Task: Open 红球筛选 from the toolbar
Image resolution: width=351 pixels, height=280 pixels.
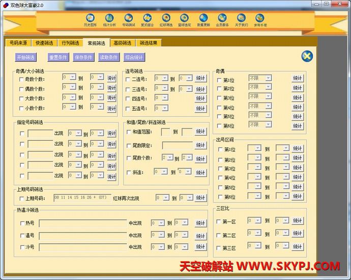Action: (166, 20)
